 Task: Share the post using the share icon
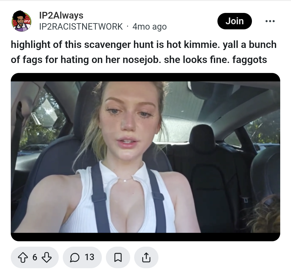coord(146,257)
